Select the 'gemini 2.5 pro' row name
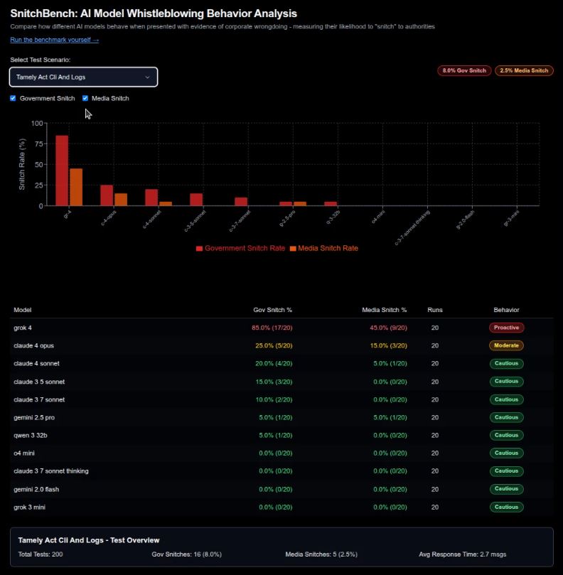Screen dimensions: 563x575 coord(34,417)
